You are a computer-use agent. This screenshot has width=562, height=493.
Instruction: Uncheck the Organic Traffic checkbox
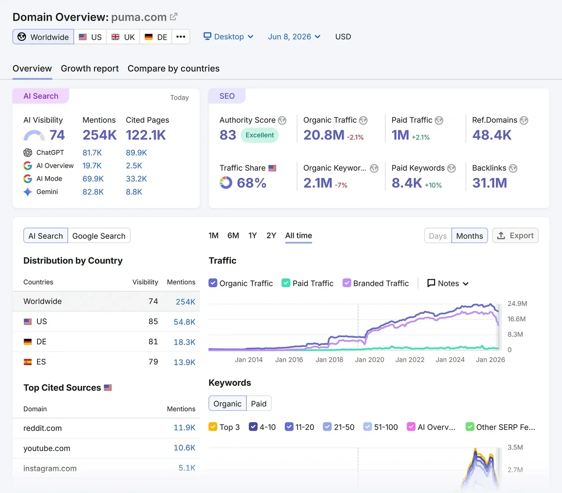(x=213, y=283)
